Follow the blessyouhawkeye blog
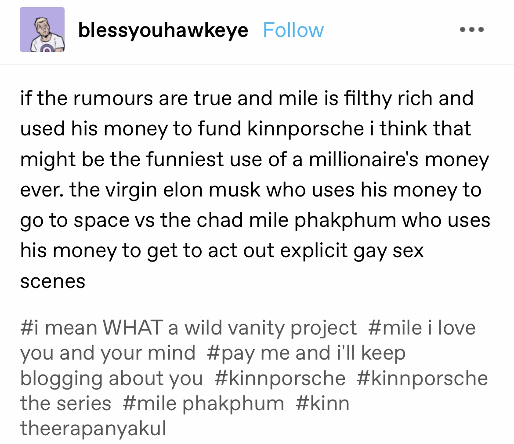The image size is (514, 444). coord(293,30)
